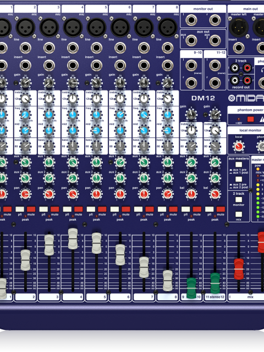Screen dimensions: 264x352
Task: Mute channel 5
Action: [102, 209]
